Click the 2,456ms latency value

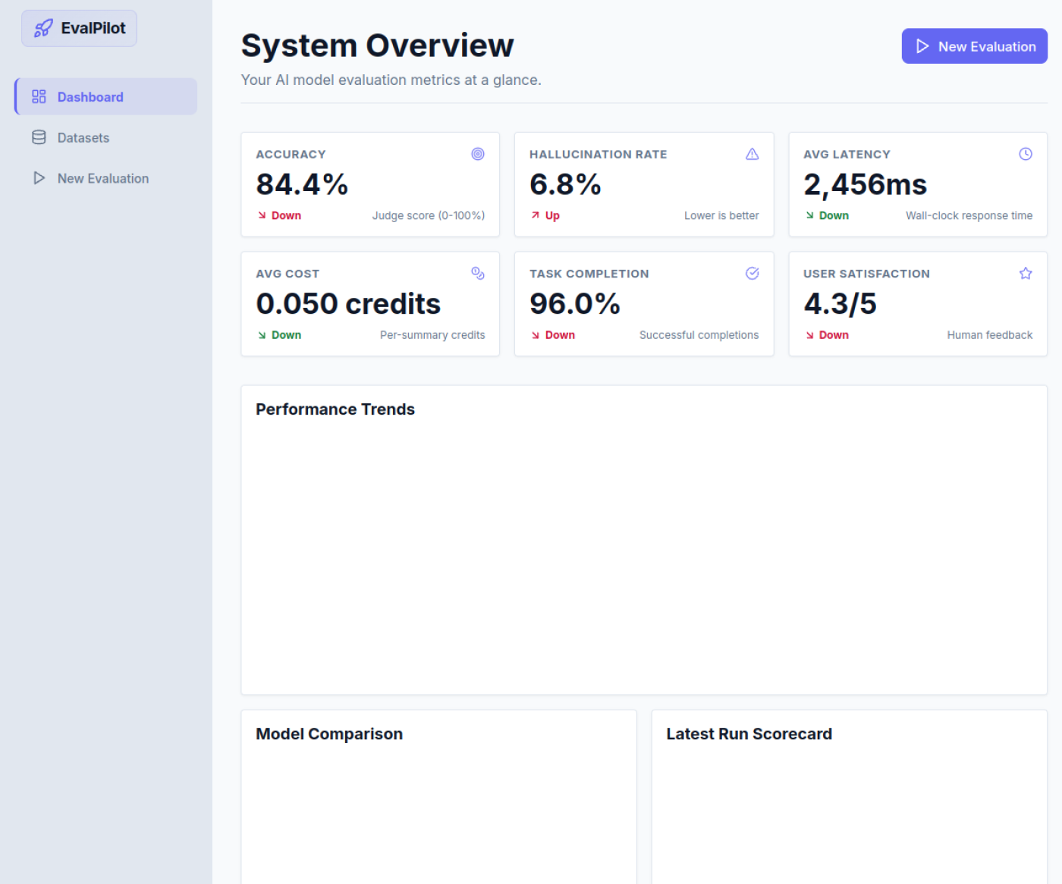[865, 184]
